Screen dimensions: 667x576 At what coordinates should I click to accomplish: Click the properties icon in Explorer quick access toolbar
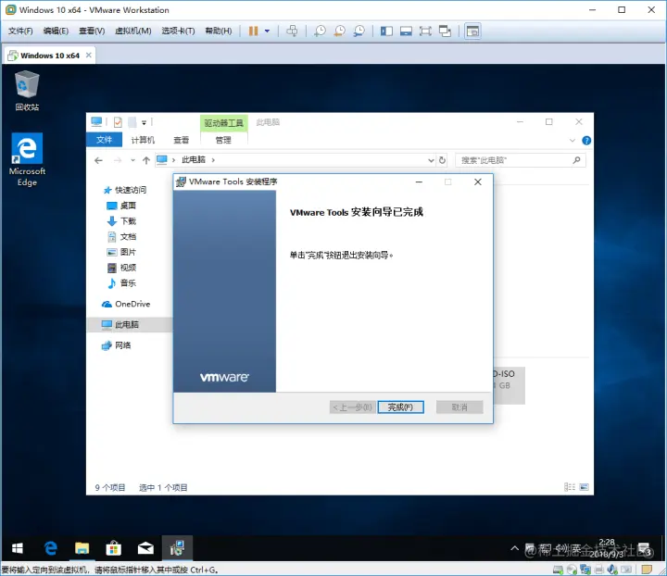(x=118, y=122)
